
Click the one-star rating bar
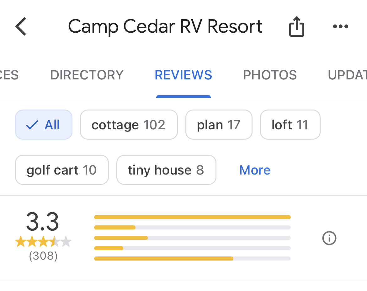[192, 258]
